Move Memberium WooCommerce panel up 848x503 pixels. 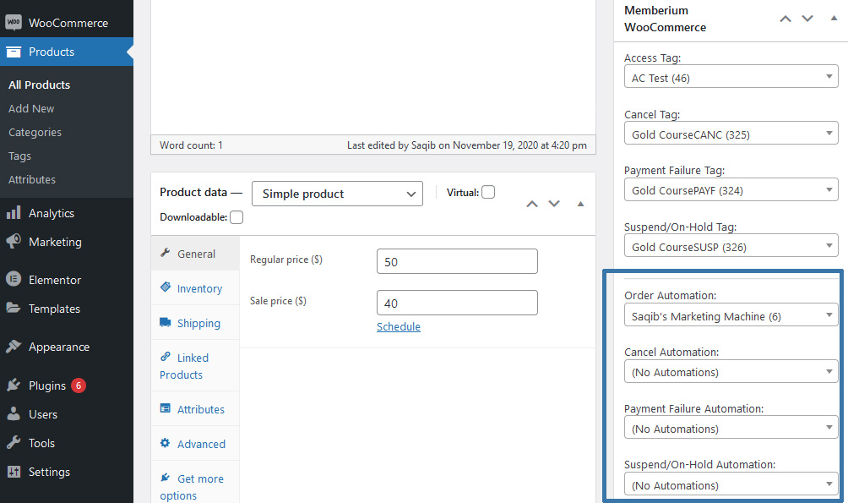[785, 19]
